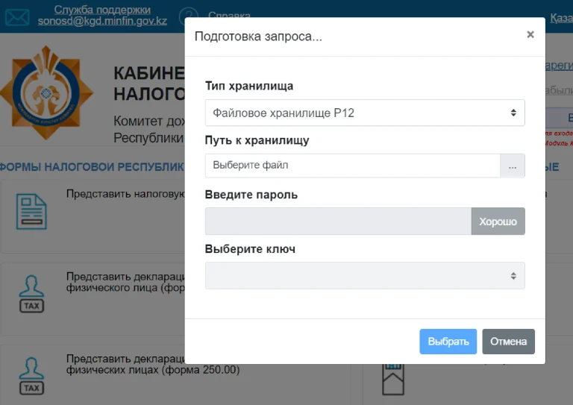Click the document form icon on the left
Screen dimensions: 573x405
31,211
